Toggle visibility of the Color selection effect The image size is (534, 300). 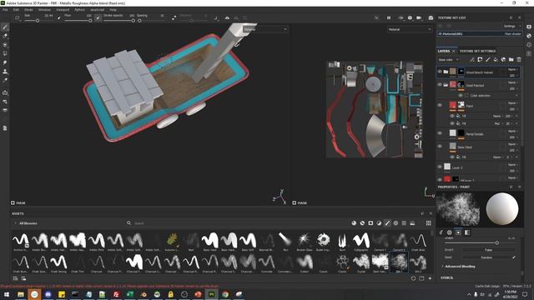[x=461, y=96]
